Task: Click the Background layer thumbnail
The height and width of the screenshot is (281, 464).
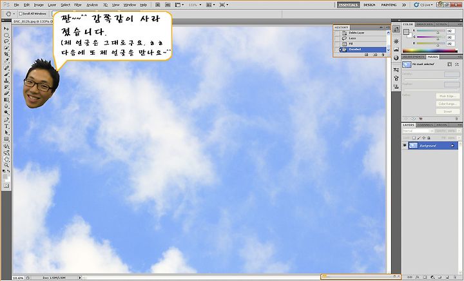Action: pos(413,146)
